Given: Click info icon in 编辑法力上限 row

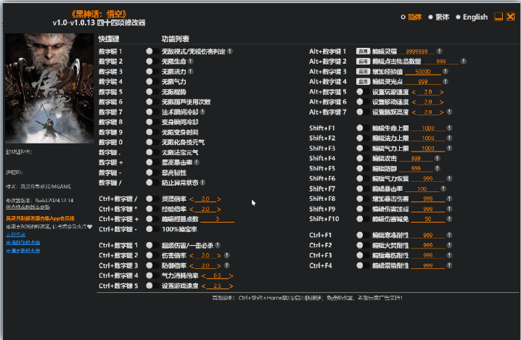Looking at the screenshot, I should 449,138.
